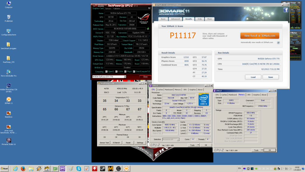The width and height of the screenshot is (305, 172).
Task: Click the taskbar clock showing 19:52
Action: tap(297, 168)
